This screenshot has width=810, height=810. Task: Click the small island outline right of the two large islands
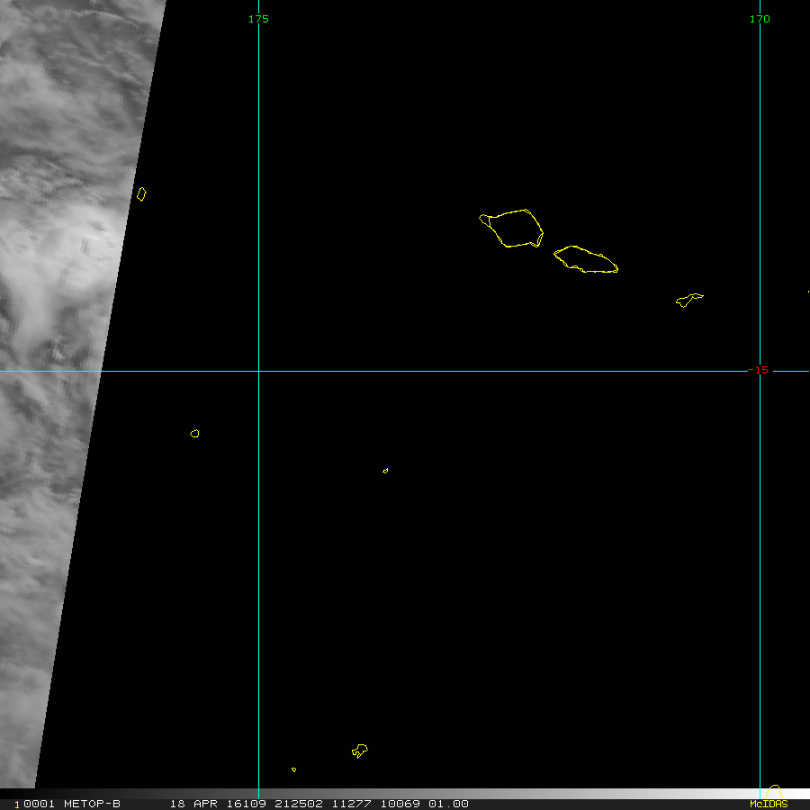click(688, 299)
